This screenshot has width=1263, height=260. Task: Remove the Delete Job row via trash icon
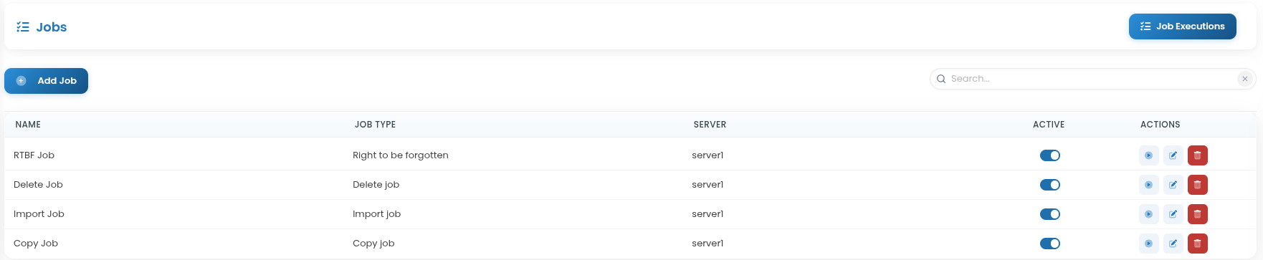[x=1197, y=185]
